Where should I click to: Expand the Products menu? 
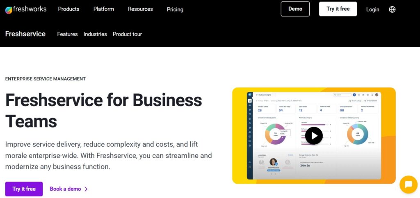[x=68, y=9]
